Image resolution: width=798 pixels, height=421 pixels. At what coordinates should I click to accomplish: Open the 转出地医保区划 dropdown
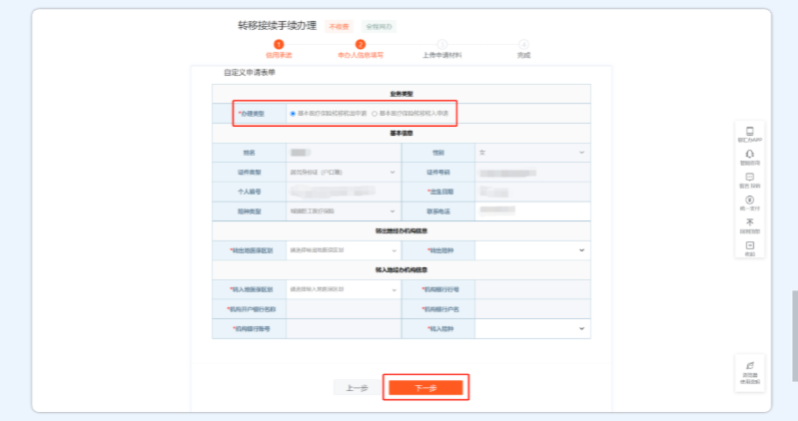point(344,250)
